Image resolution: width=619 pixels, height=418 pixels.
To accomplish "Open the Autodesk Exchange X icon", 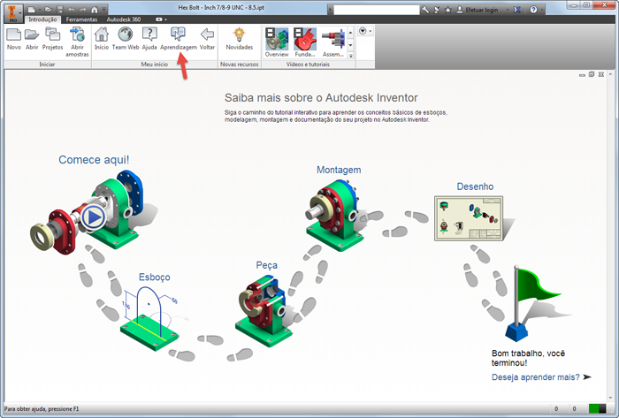I will 516,10.
